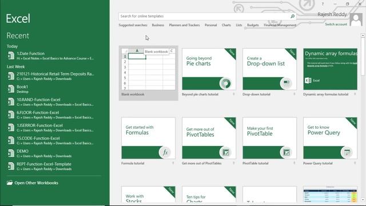Click the folder icon for Open Other Workbooks
This screenshot has width=366, height=206.
coord(10,183)
